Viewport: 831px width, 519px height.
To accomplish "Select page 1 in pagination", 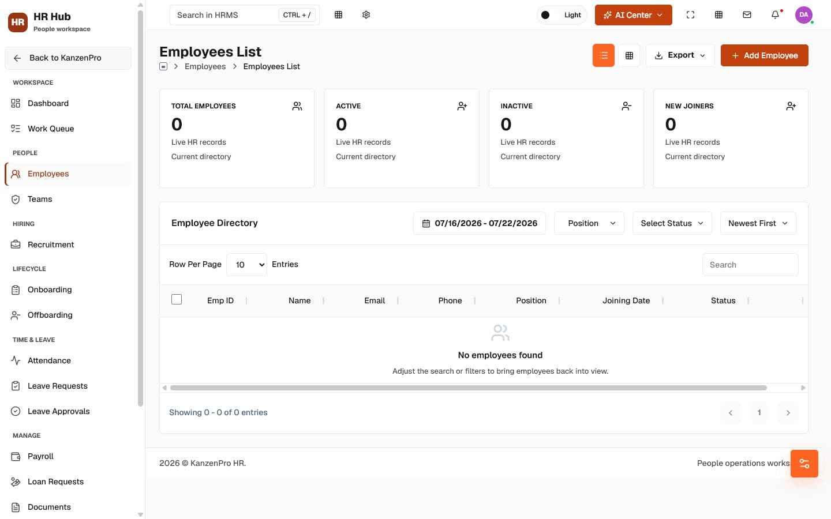I will tap(759, 412).
